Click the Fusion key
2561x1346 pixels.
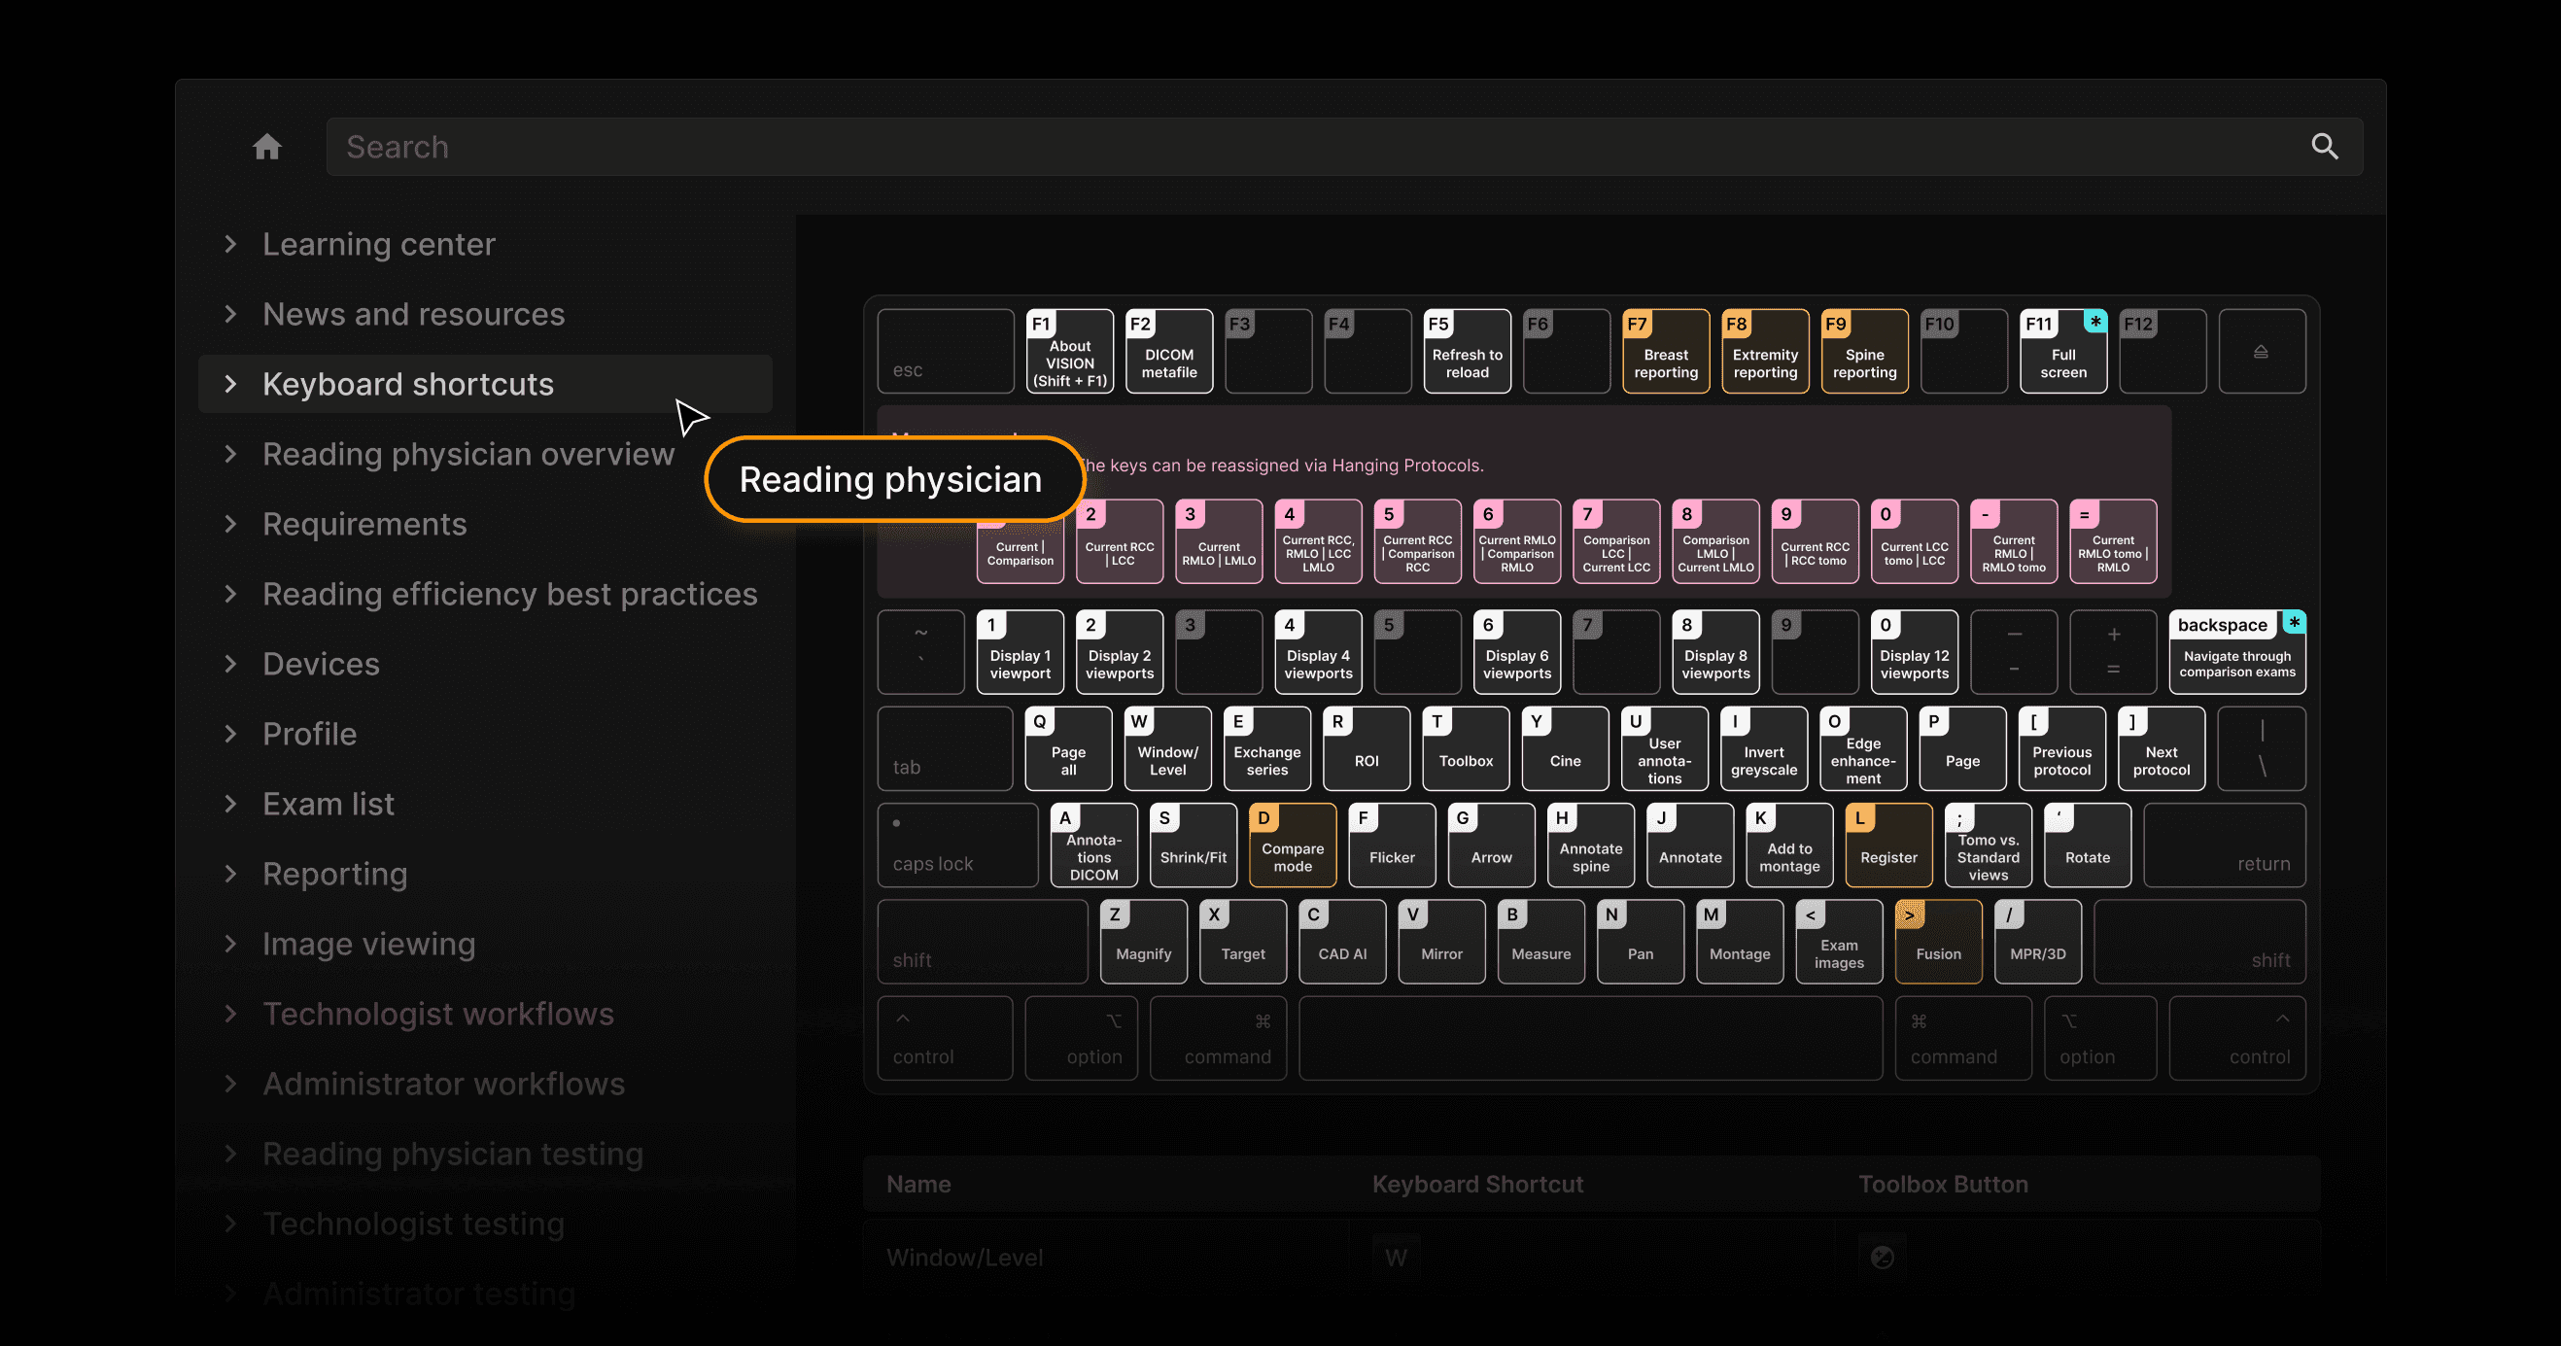pyautogui.click(x=1938, y=943)
